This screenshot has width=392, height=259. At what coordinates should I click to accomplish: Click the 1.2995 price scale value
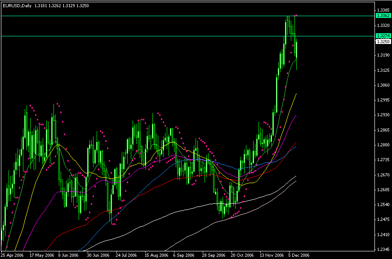pos(383,100)
